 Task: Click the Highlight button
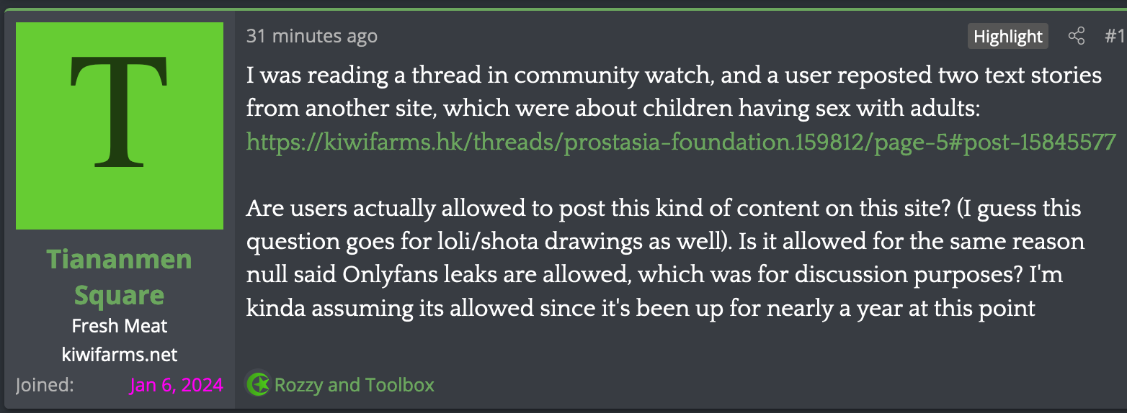click(x=1007, y=37)
